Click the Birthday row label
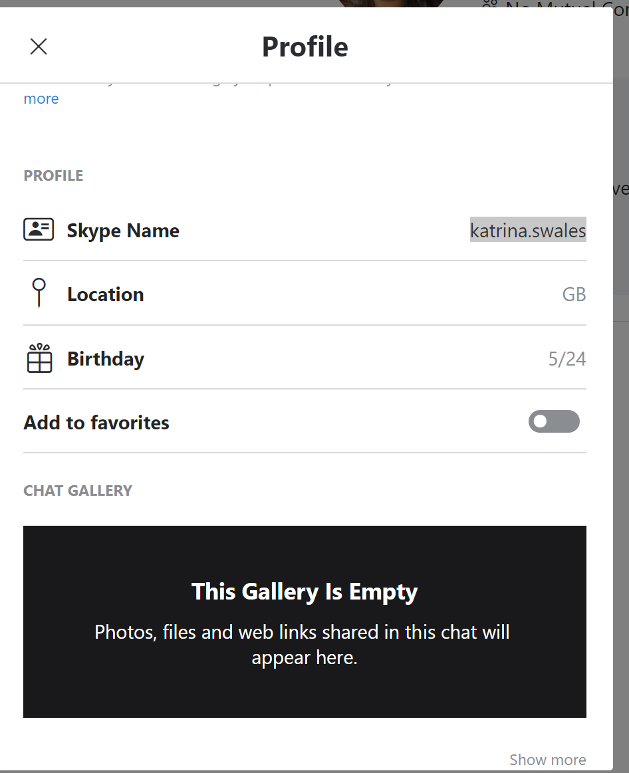The image size is (629, 773). pyautogui.click(x=106, y=359)
